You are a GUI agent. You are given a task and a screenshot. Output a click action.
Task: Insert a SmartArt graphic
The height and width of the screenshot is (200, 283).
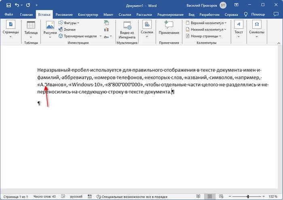pyautogui.click(x=106, y=23)
